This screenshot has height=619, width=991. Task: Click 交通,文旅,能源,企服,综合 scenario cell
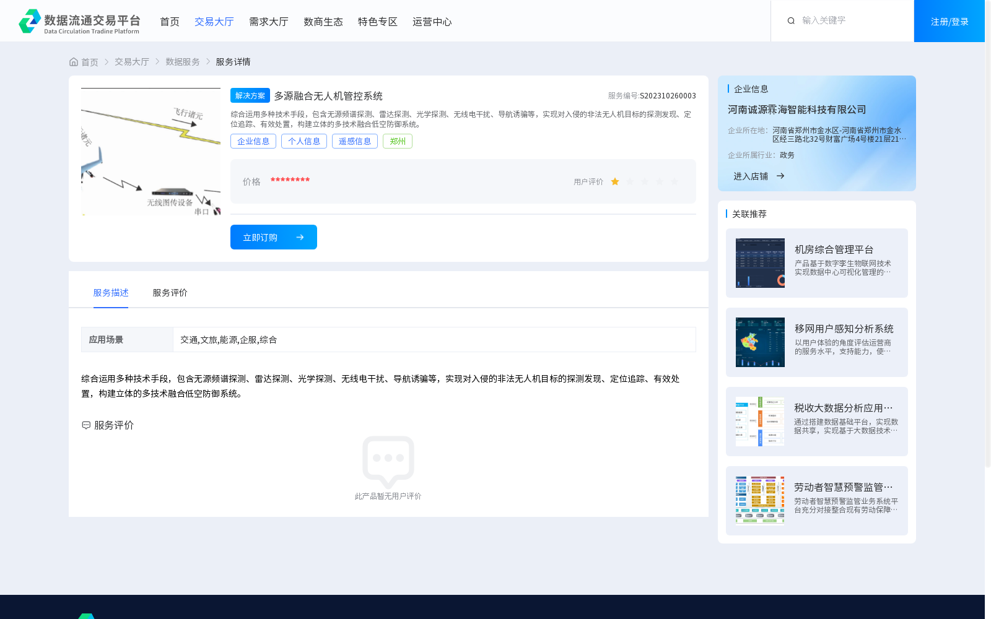[434, 340]
